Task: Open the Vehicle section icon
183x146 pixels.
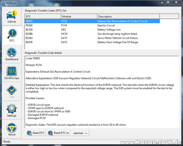Action: [x=12, y=15]
